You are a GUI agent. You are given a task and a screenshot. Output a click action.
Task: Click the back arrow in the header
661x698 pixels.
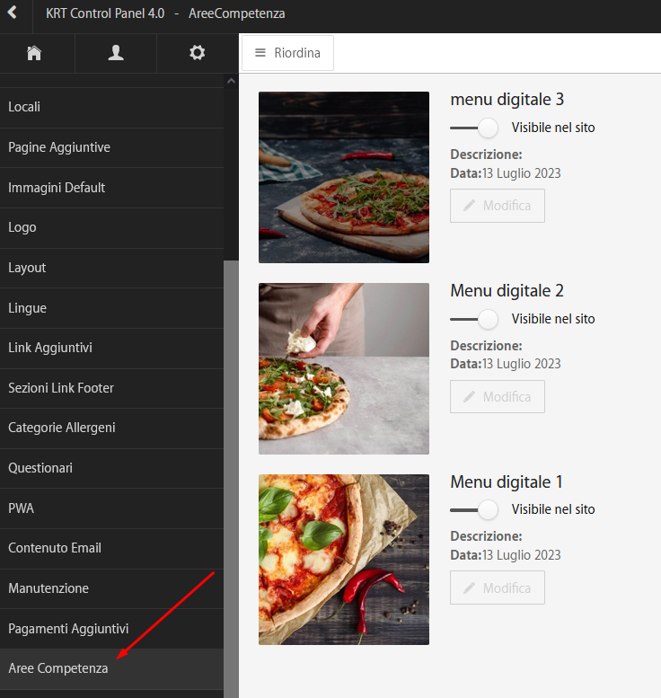(13, 13)
